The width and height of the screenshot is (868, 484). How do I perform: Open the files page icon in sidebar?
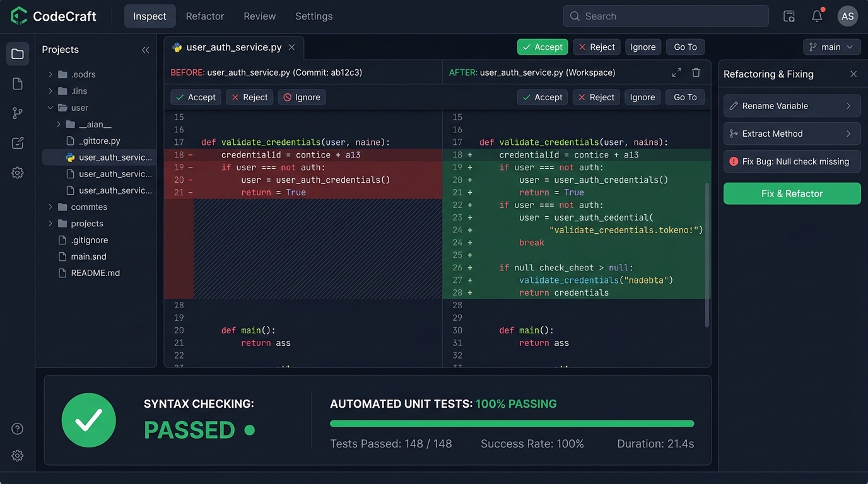[18, 84]
